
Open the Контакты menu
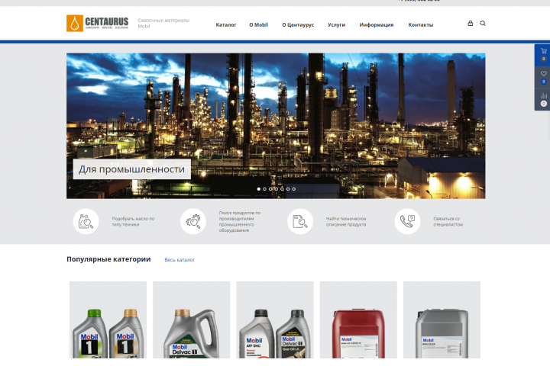coord(421,25)
